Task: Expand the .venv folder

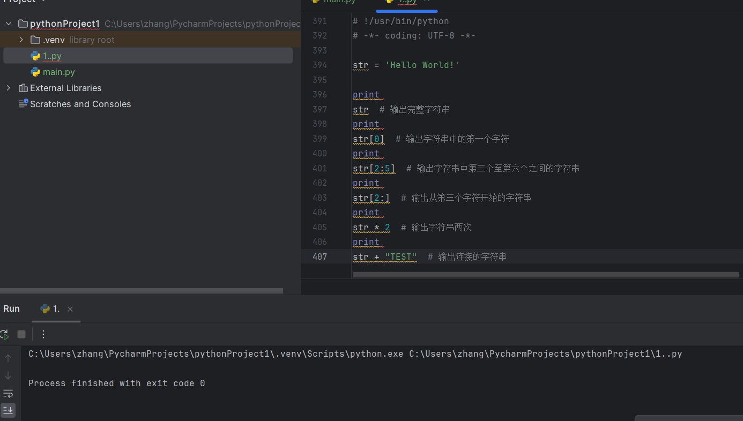Action: (x=21, y=40)
